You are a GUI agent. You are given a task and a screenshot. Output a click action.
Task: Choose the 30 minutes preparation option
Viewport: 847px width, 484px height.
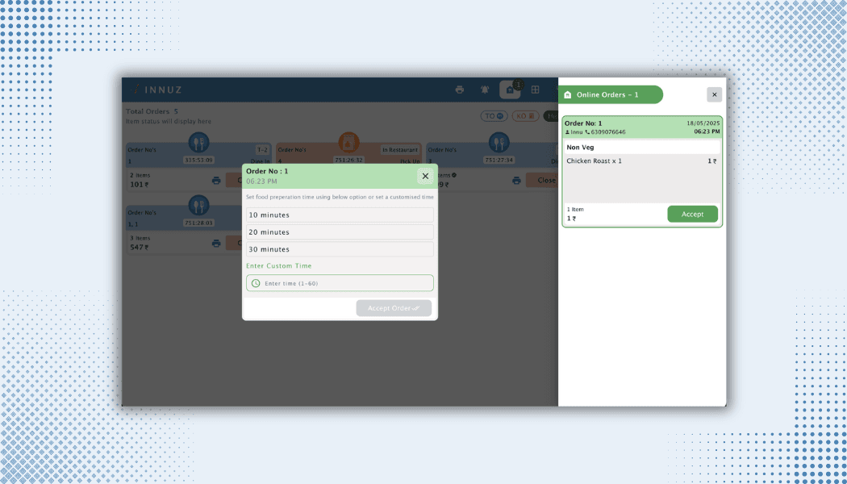coord(340,249)
